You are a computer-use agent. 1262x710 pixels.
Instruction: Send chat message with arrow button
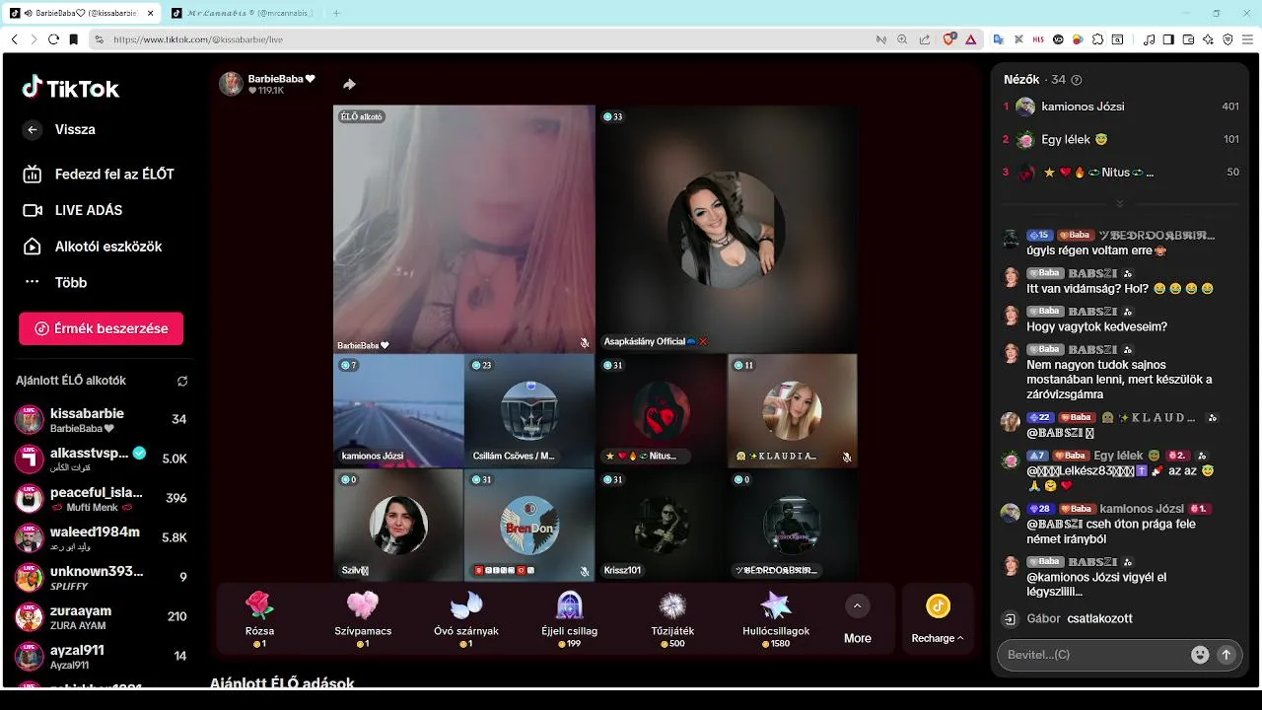(1227, 655)
